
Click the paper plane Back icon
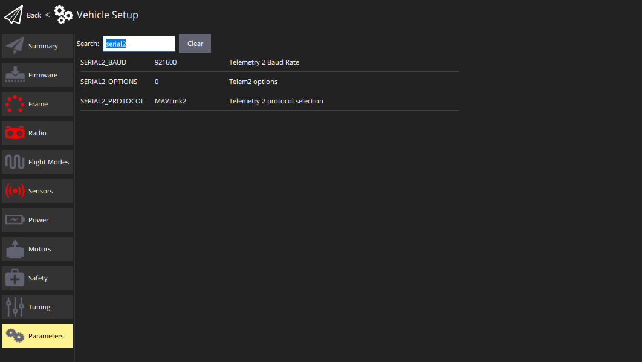pos(13,15)
